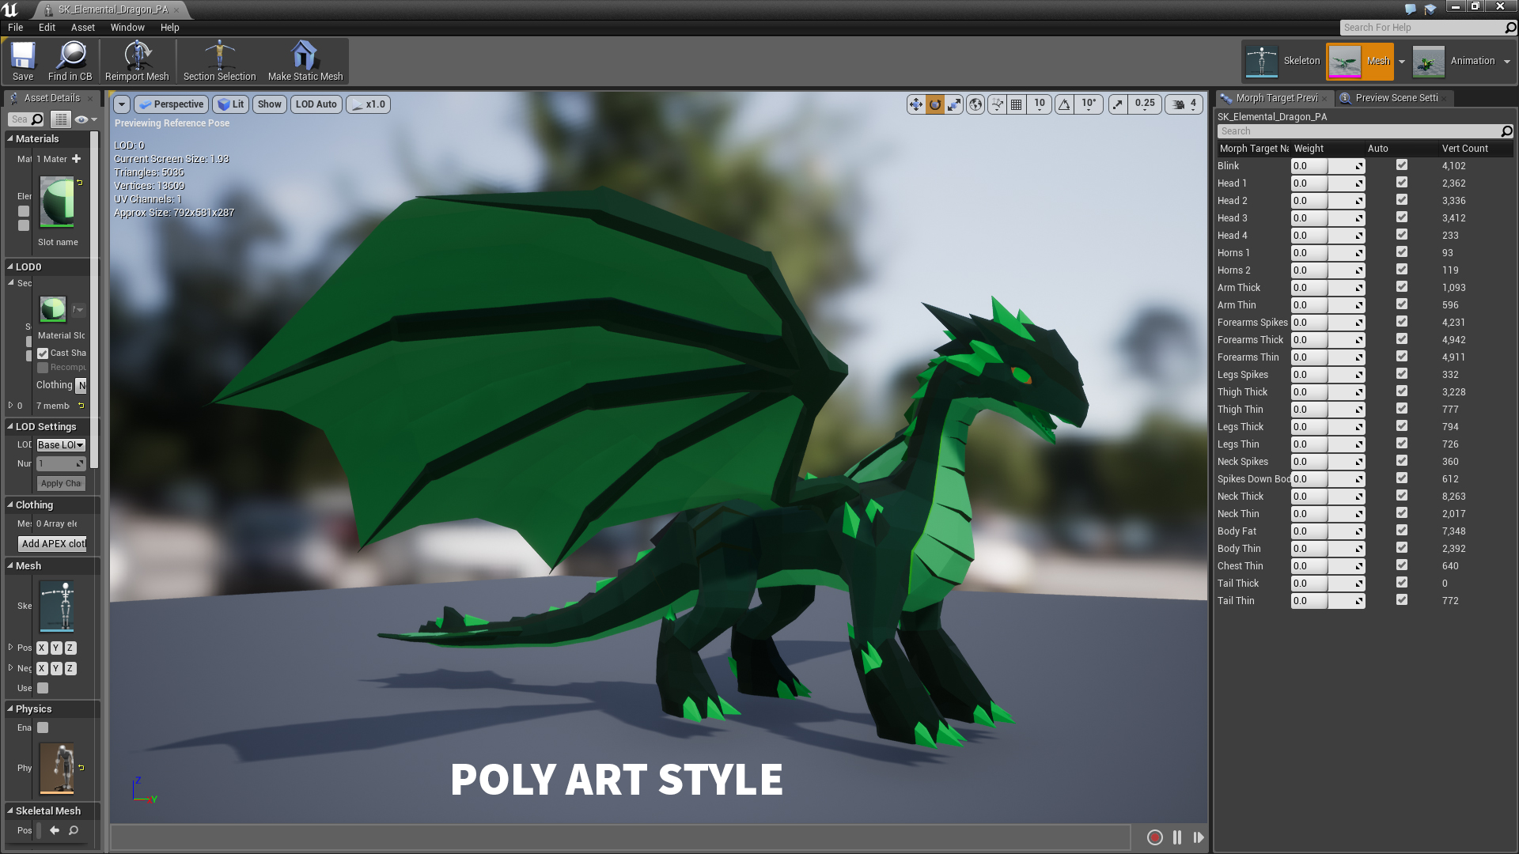Open the Base LOD dropdown selector
The width and height of the screenshot is (1519, 854).
(x=59, y=443)
